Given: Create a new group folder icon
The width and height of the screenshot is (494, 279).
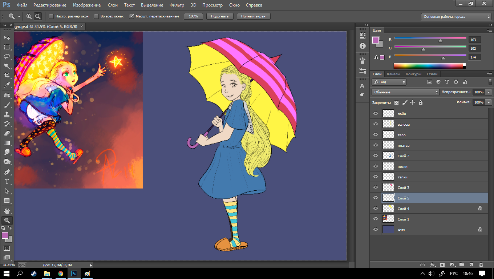Looking at the screenshot, I should point(462,265).
